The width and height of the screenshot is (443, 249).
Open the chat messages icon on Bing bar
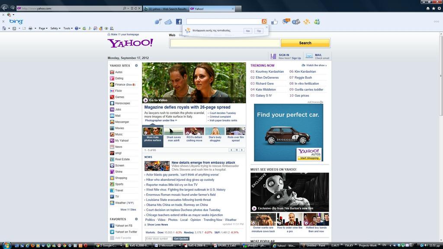[286, 22]
